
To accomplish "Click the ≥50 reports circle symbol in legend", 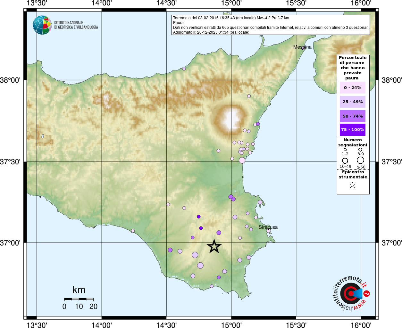I will [x=360, y=160].
